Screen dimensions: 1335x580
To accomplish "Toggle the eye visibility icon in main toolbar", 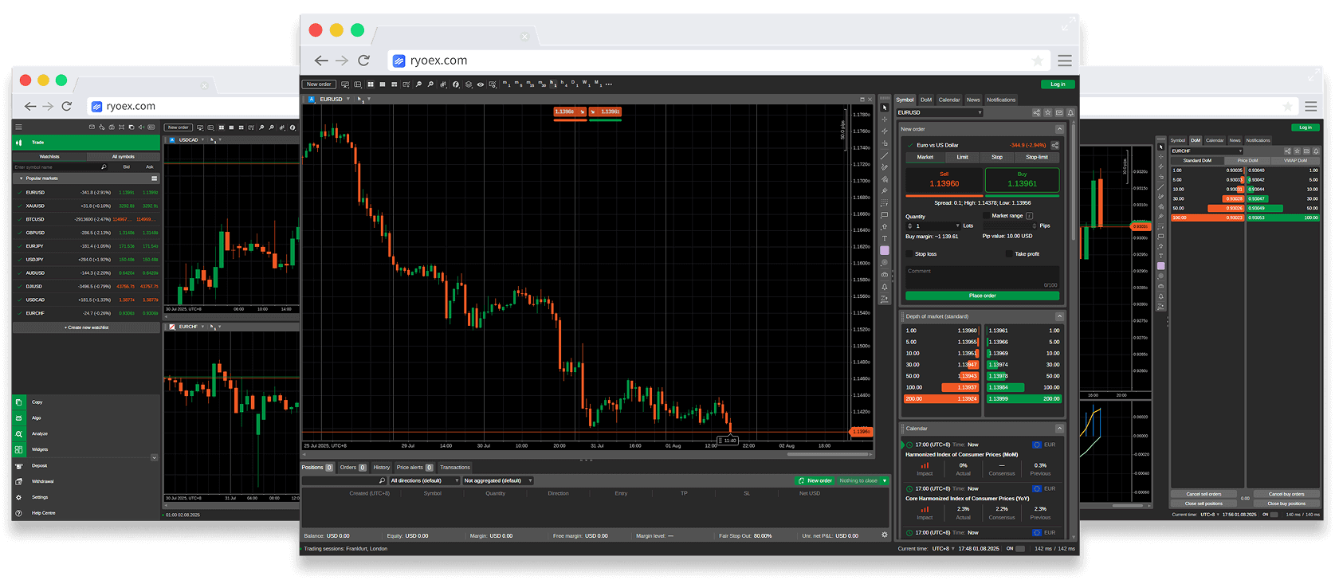I will pyautogui.click(x=481, y=84).
